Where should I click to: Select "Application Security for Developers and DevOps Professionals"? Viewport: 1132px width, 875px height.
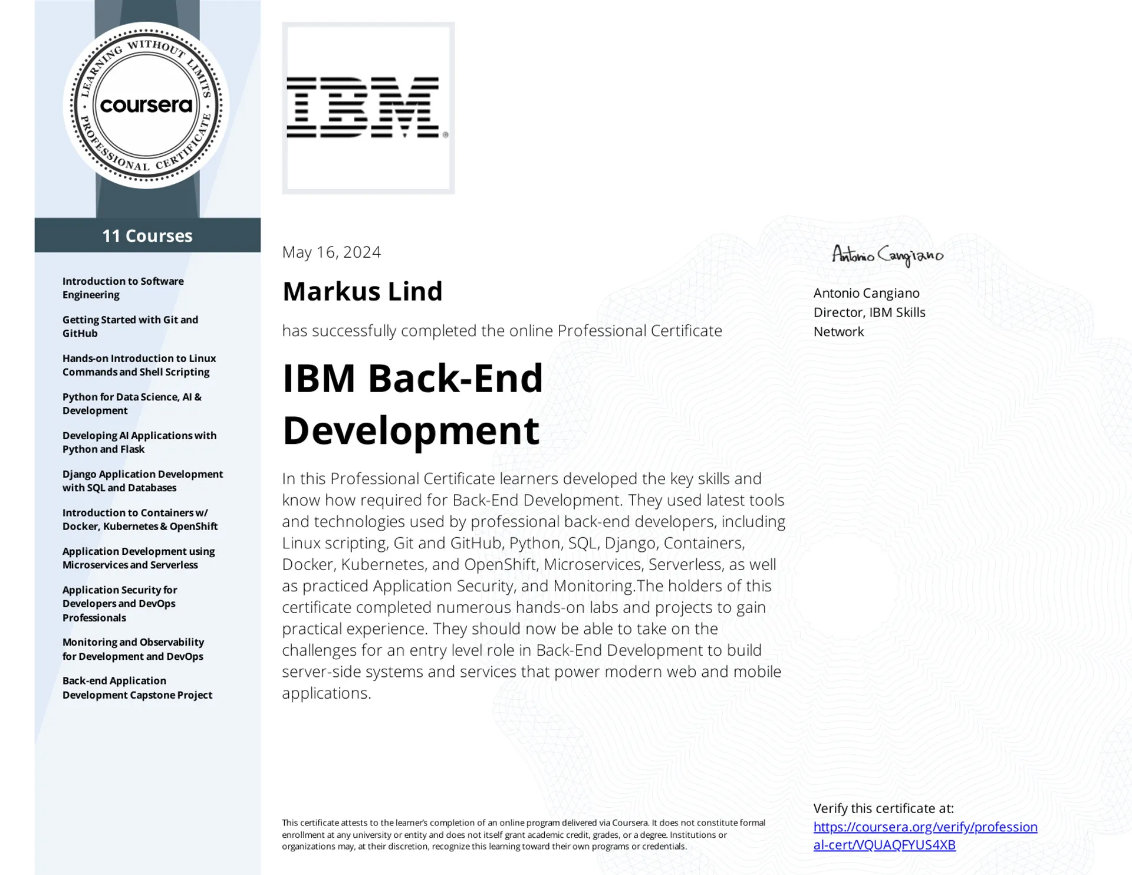(120, 603)
